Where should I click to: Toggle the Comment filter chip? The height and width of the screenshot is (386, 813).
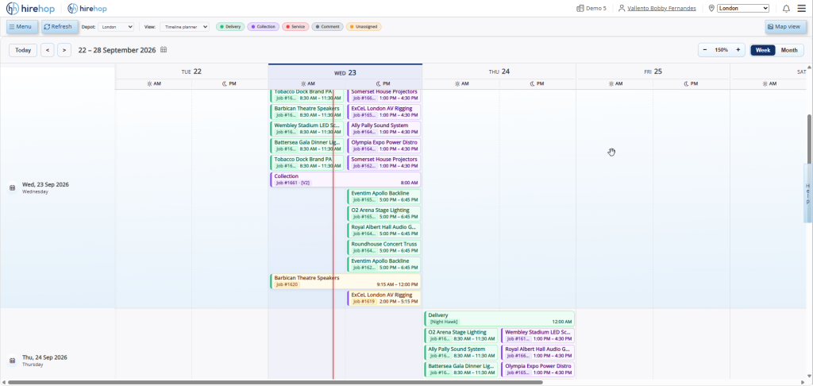tap(327, 26)
